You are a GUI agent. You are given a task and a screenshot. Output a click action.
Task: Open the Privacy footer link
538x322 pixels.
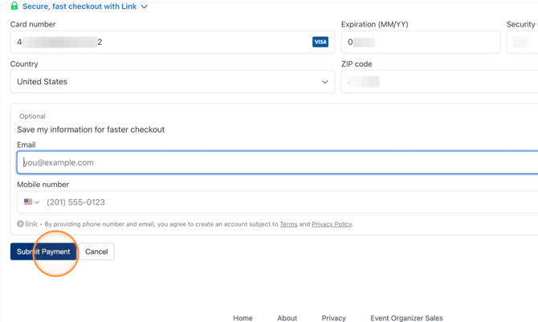pos(333,318)
